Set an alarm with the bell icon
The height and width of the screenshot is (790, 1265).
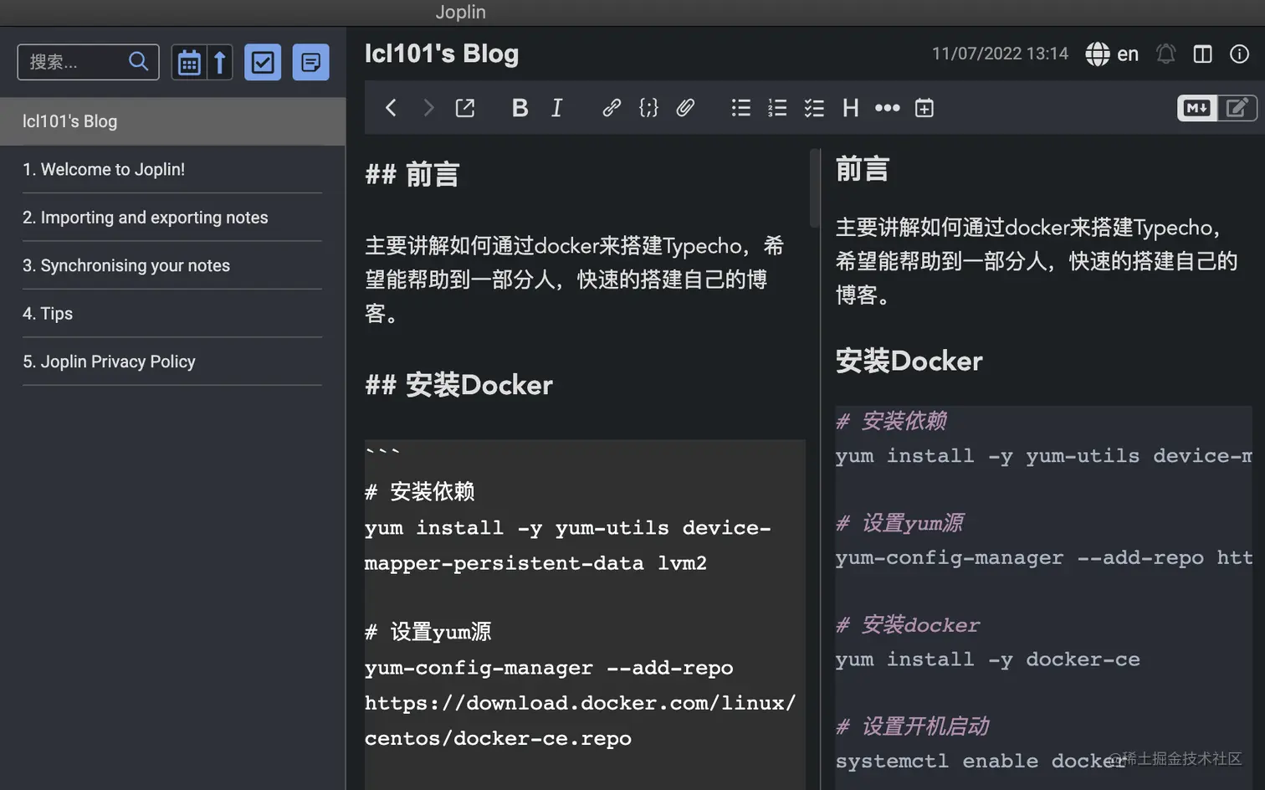click(1165, 54)
